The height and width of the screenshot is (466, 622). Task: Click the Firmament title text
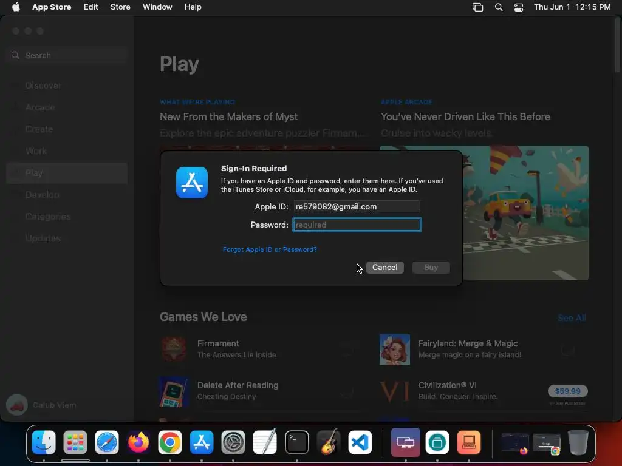(x=218, y=343)
